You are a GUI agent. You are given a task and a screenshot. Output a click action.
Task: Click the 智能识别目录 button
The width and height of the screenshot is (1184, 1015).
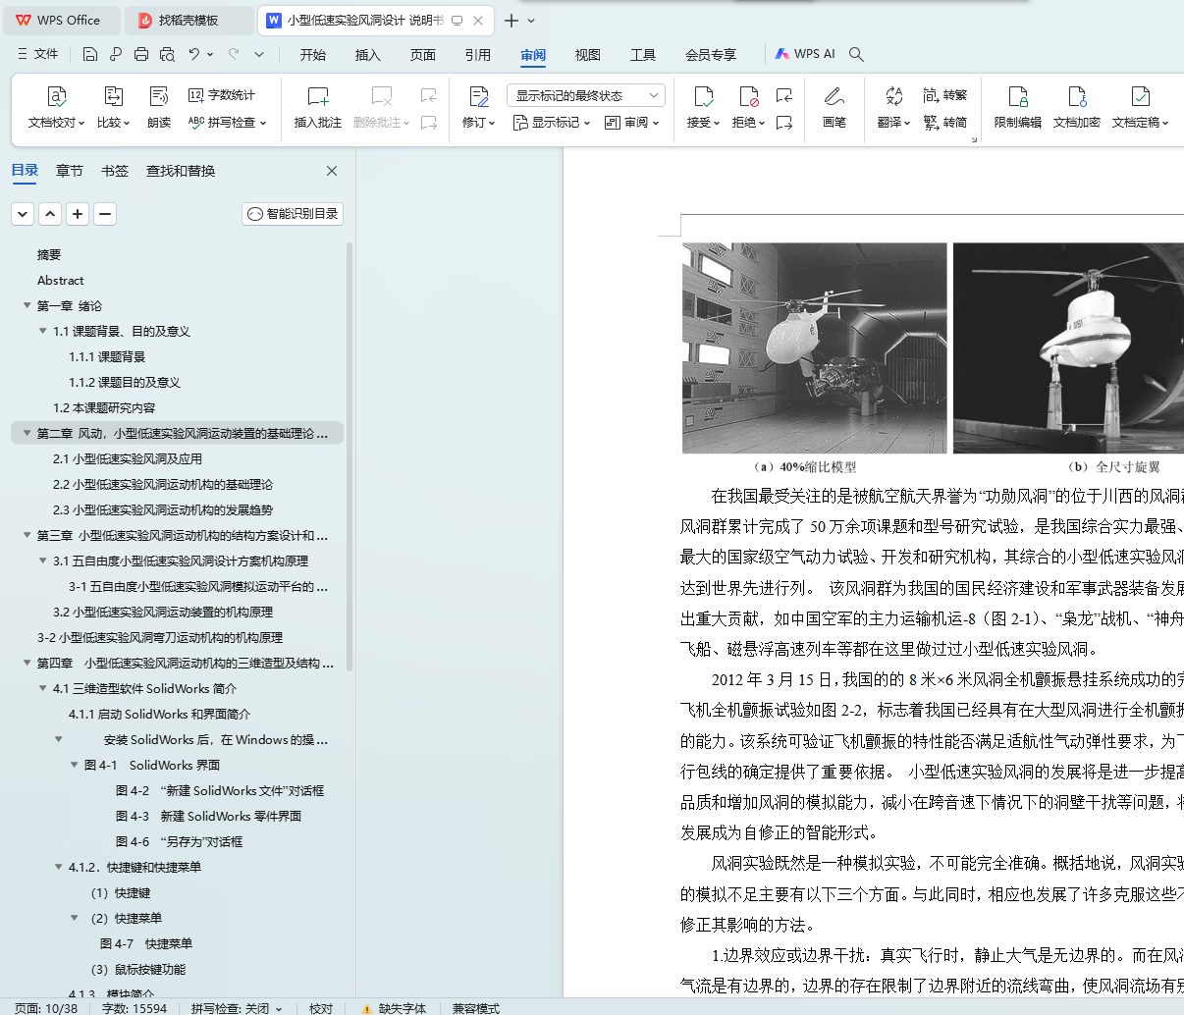(293, 214)
